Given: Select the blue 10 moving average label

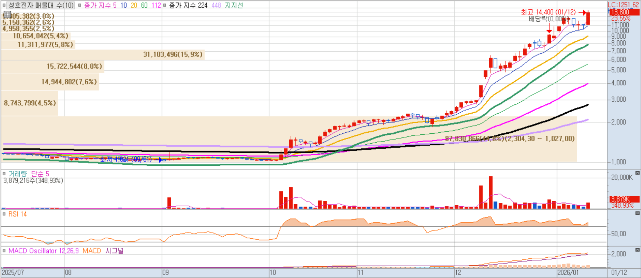Looking at the screenshot, I should (124, 5).
